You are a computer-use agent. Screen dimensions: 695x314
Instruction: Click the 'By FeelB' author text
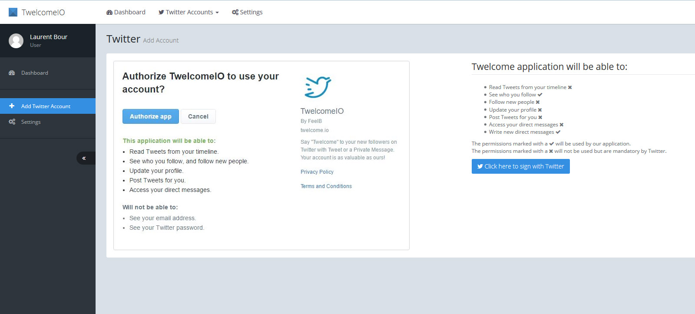click(x=311, y=121)
